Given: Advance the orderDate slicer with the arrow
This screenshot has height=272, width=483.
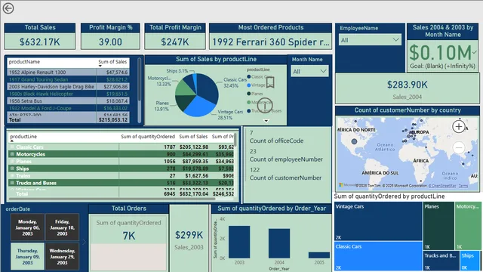Looking at the screenshot, I should tap(84, 242).
